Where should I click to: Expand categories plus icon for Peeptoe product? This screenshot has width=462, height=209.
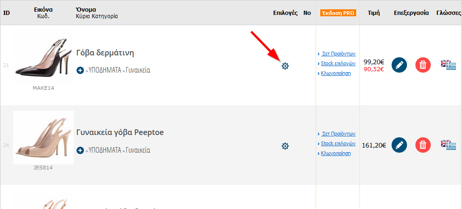coord(80,150)
